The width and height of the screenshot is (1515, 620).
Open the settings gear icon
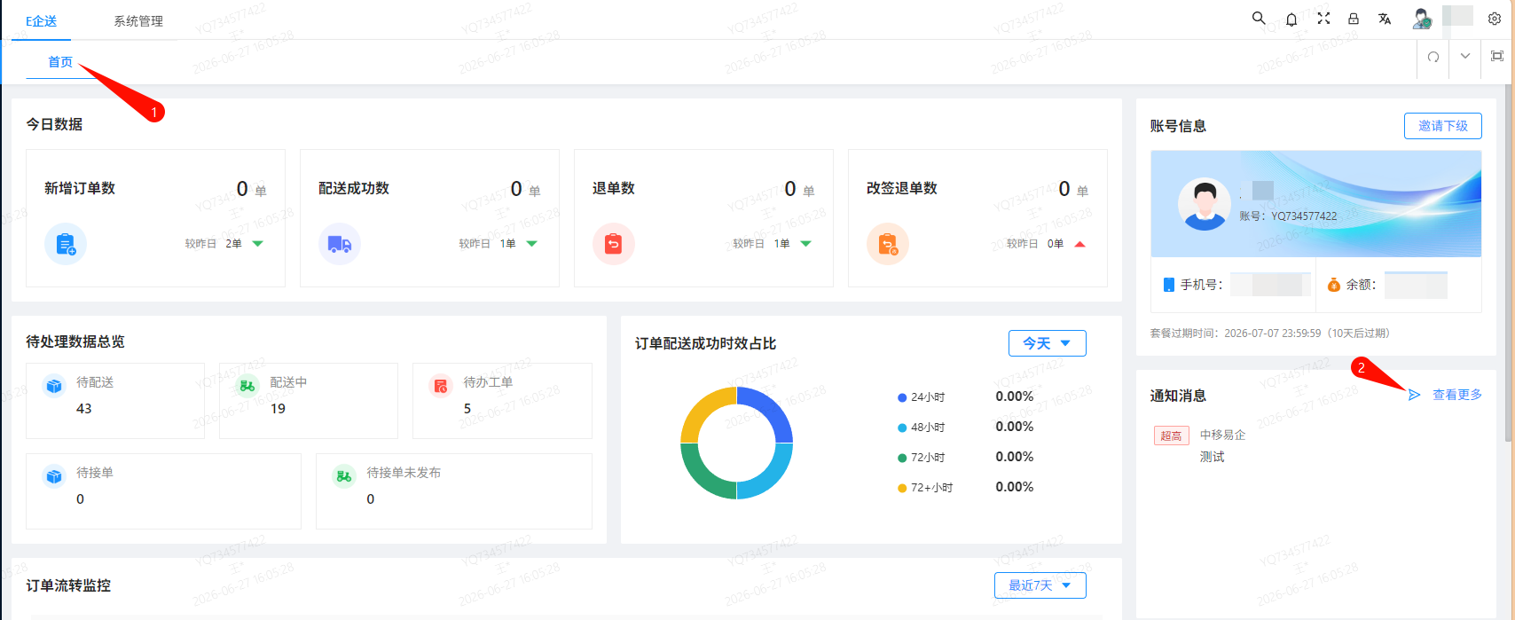[x=1495, y=19]
